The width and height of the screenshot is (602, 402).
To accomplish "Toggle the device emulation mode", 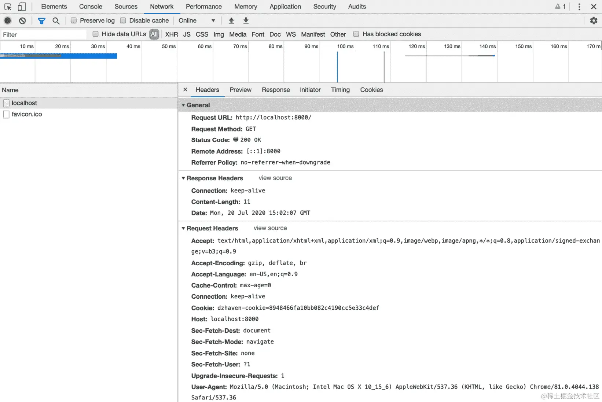I will [x=22, y=6].
